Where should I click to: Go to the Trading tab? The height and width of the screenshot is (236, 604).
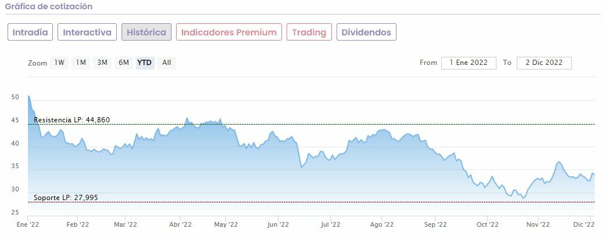[x=309, y=32]
